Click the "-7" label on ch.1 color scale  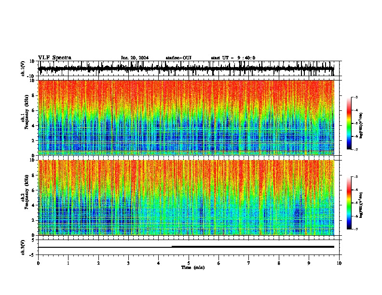click(x=356, y=149)
